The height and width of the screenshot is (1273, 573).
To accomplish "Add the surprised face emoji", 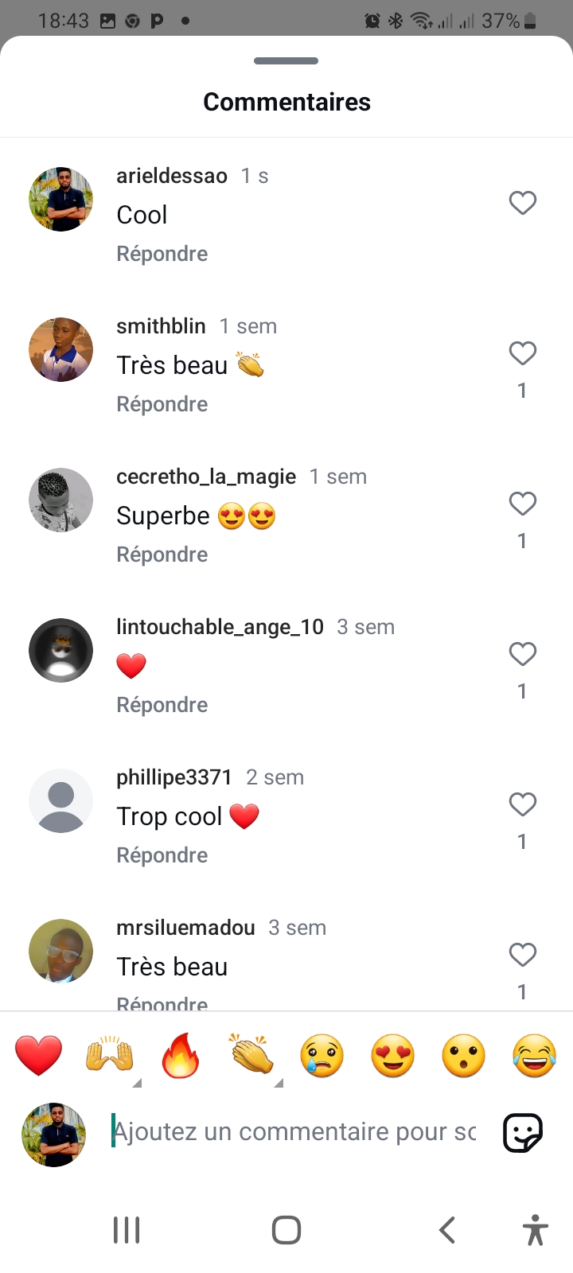I will click(x=463, y=1057).
